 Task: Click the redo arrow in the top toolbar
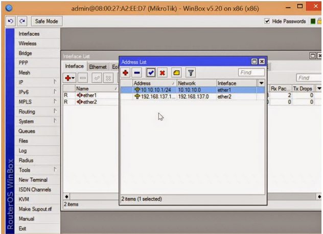(22, 21)
